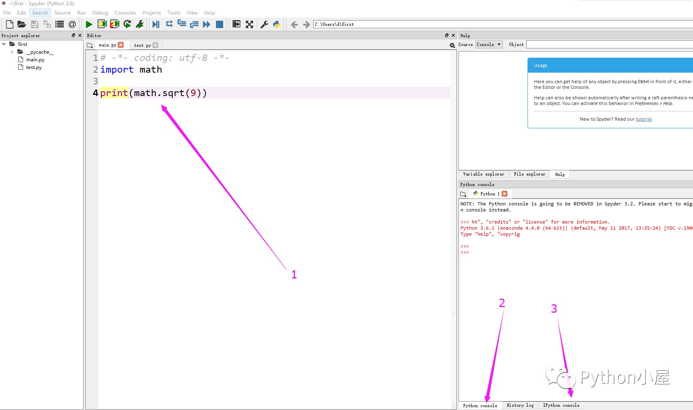Screen dimensions: 693x410
Task: Open the Source menu
Action: point(63,13)
